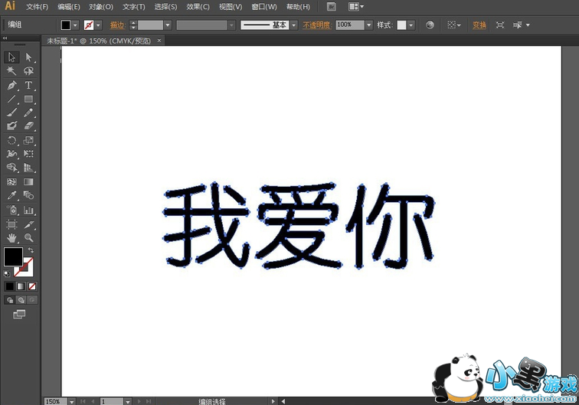Enable Draw Behind mode

[x=21, y=300]
